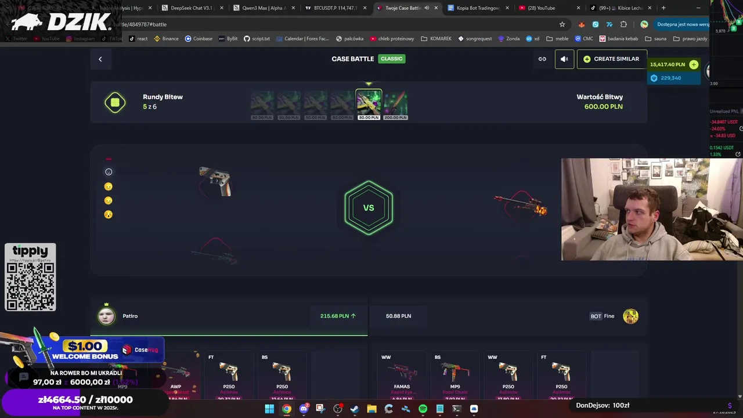Click the CLASSIC mode badge
This screenshot has height=418, width=743.
pyautogui.click(x=391, y=59)
